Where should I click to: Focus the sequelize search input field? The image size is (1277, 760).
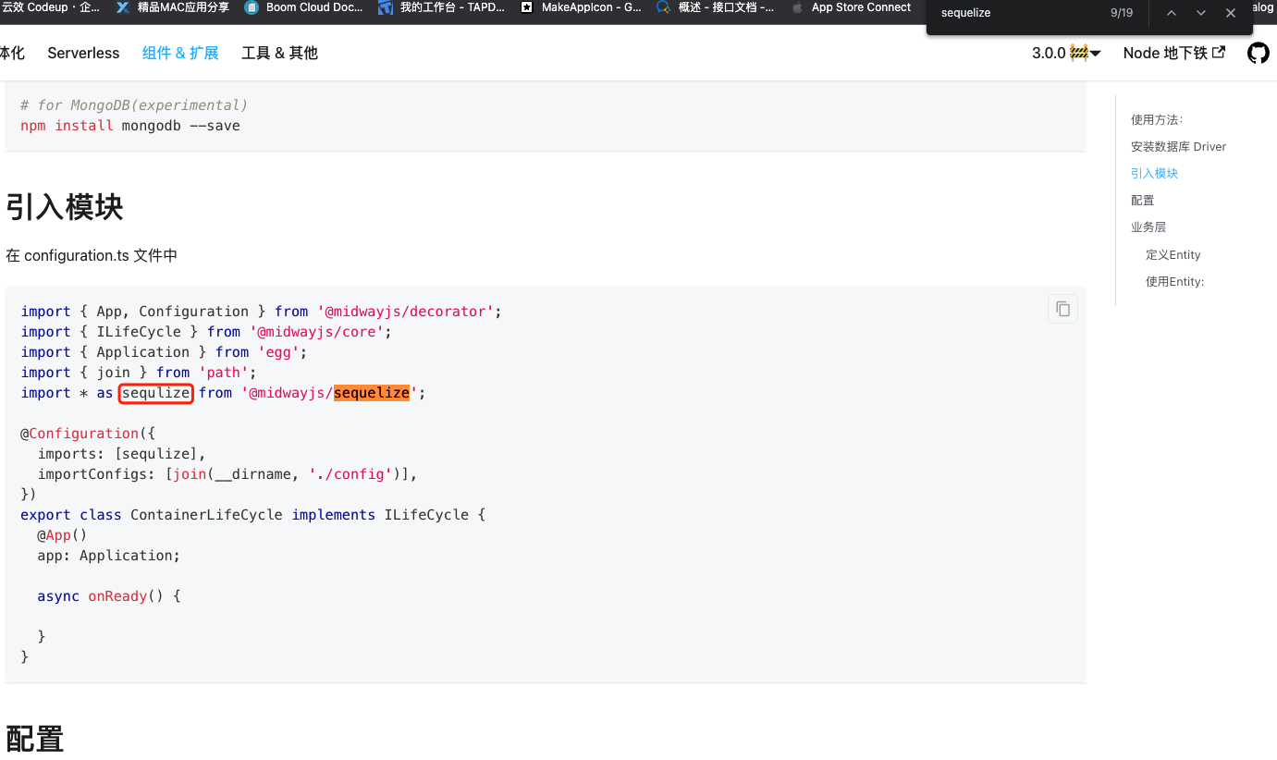tap(1017, 13)
